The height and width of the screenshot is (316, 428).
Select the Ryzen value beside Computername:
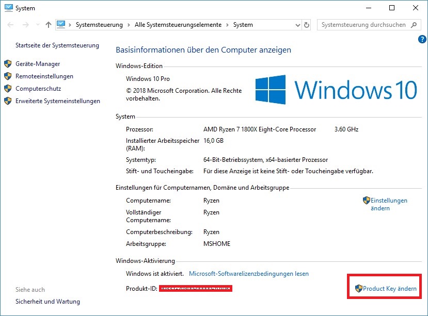[211, 201]
